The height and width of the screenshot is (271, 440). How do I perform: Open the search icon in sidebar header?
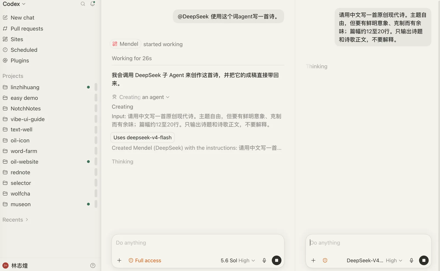click(x=83, y=4)
